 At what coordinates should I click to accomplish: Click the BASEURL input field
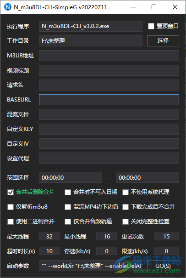pyautogui.click(x=109, y=100)
